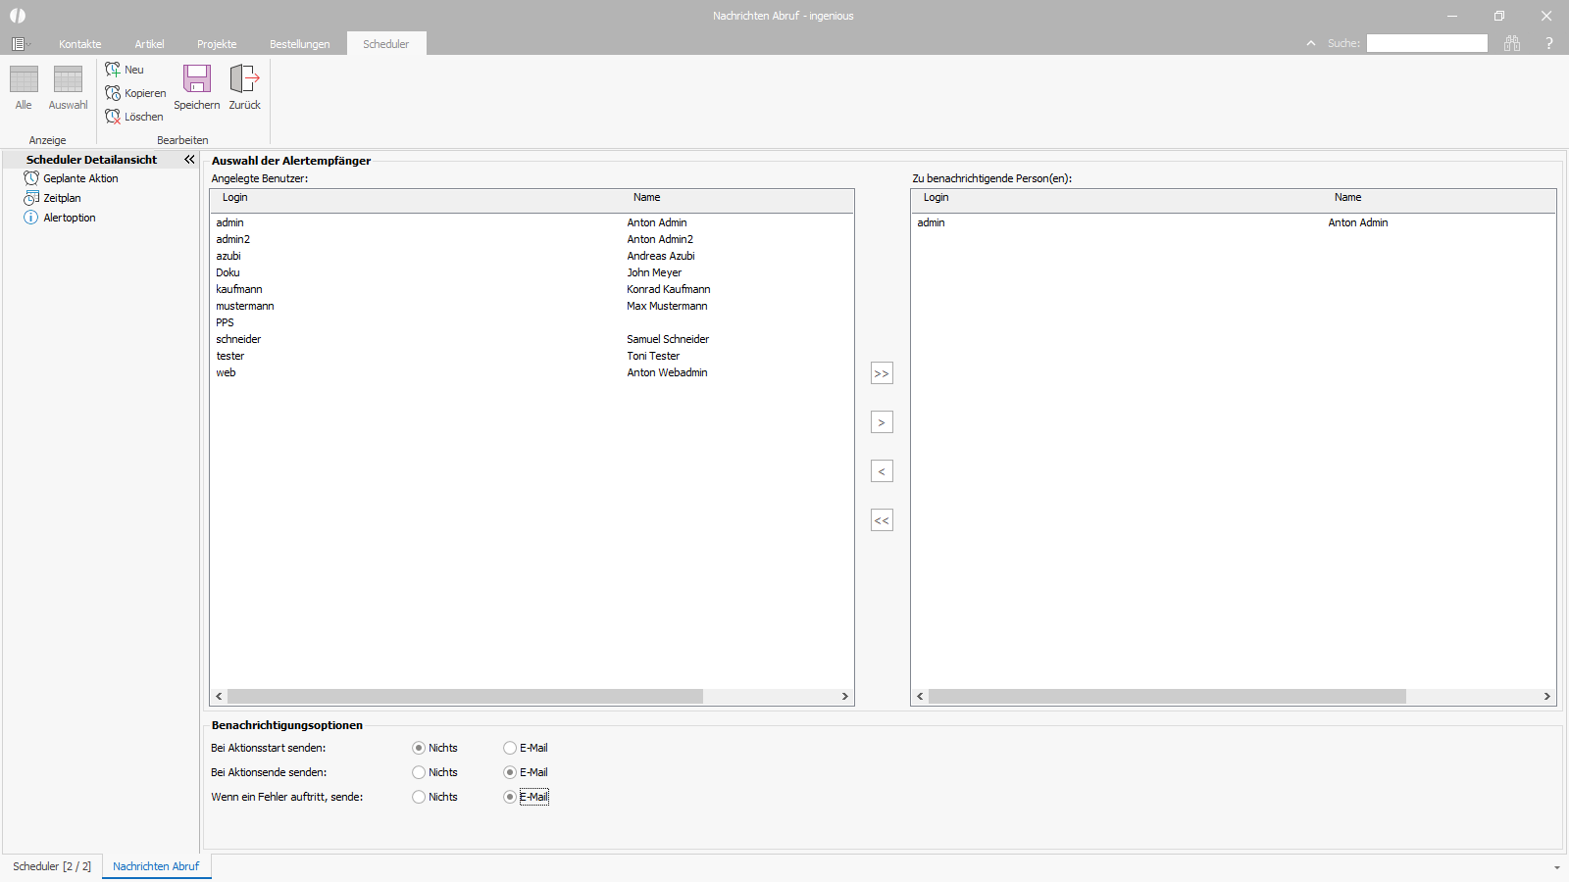Switch to the Kontakte tab
The image size is (1569, 882).
pyautogui.click(x=80, y=44)
